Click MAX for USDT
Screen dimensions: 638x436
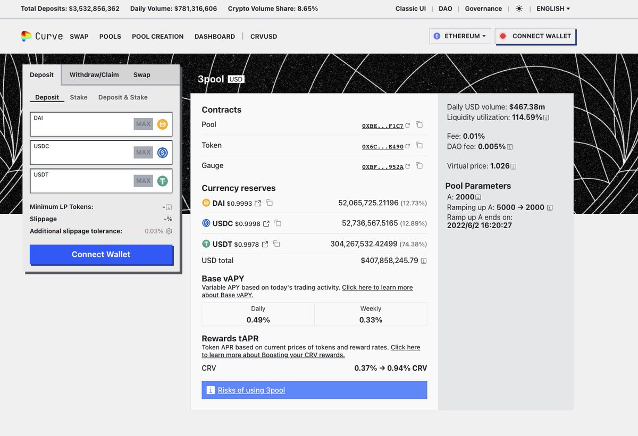coord(144,181)
